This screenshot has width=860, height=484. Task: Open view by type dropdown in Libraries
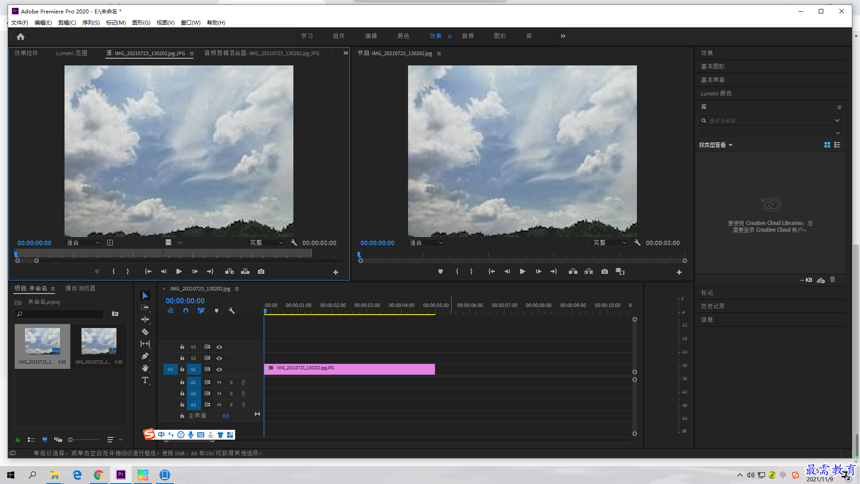tap(716, 145)
